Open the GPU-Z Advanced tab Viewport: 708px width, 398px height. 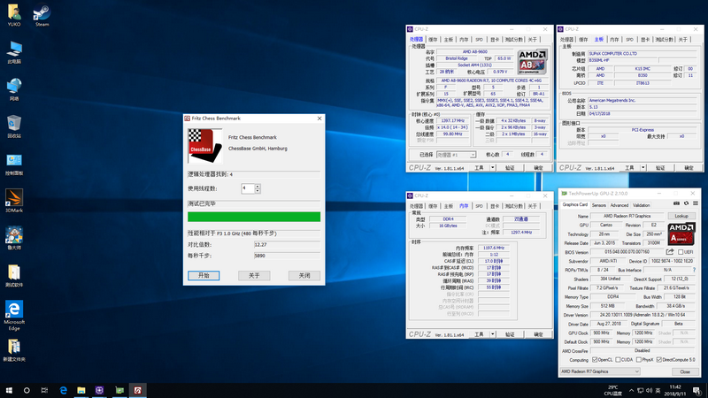(x=619, y=205)
